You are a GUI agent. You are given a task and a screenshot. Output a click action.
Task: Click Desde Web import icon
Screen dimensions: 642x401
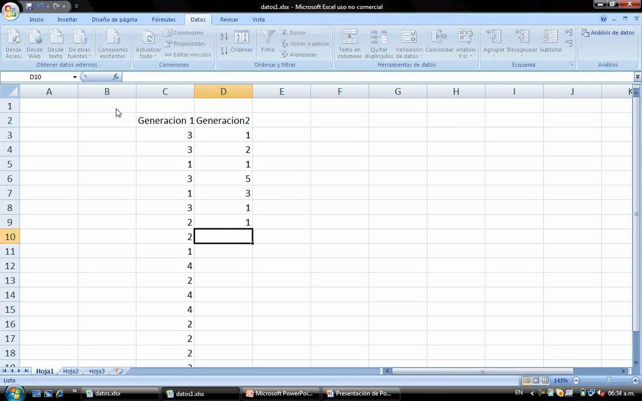(35, 43)
